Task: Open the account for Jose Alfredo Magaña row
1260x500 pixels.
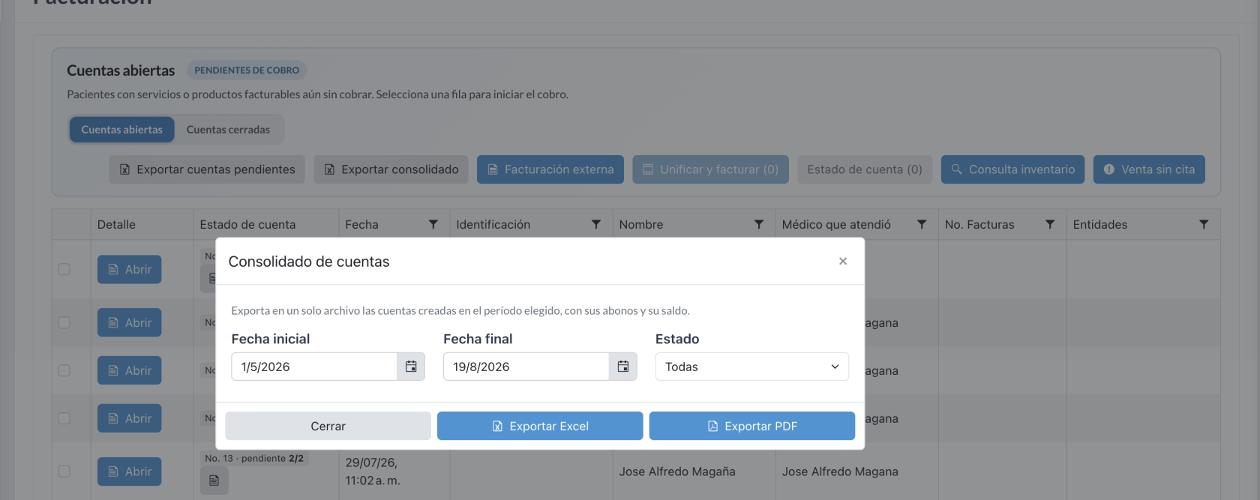Action: point(130,472)
